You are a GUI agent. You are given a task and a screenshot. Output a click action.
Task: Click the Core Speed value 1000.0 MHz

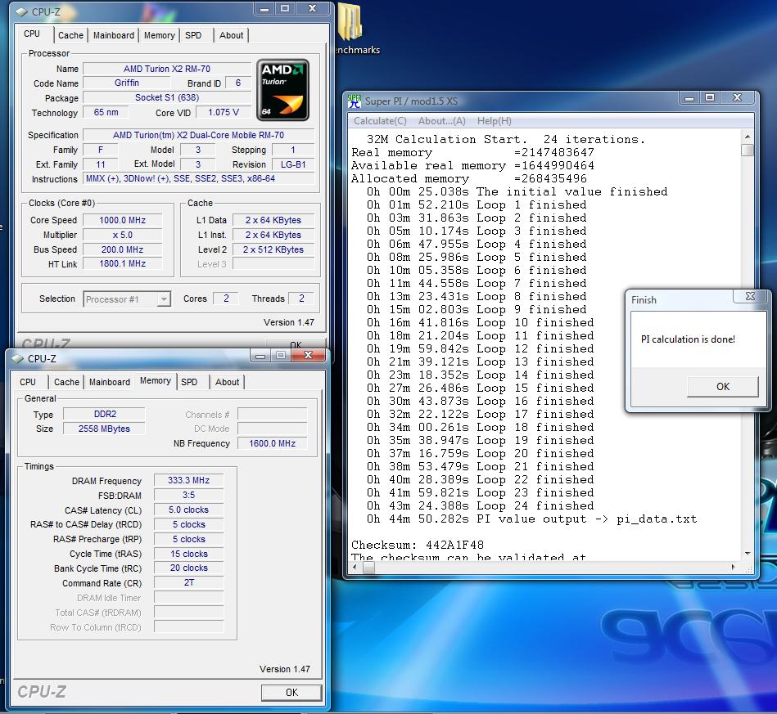click(x=122, y=220)
